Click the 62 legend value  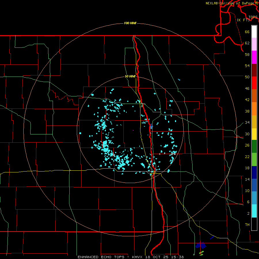(x=247, y=43)
